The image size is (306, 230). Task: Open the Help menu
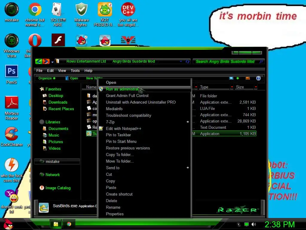pyautogui.click(x=88, y=71)
